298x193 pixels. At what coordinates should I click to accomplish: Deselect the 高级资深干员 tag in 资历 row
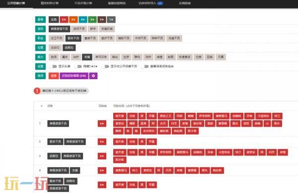(x=59, y=29)
